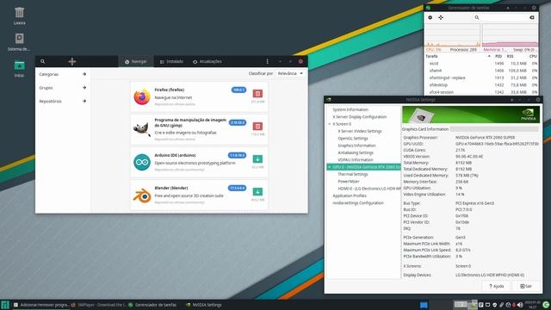Viewport: 551px width, 310px height.
Task: Sort task manager by PID column
Action: coord(498,56)
